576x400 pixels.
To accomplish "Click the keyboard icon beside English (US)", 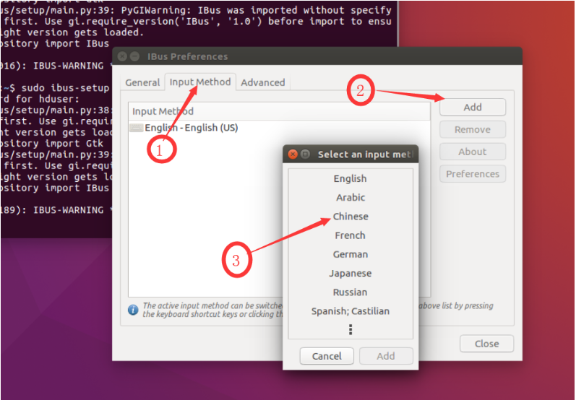I will pos(137,128).
